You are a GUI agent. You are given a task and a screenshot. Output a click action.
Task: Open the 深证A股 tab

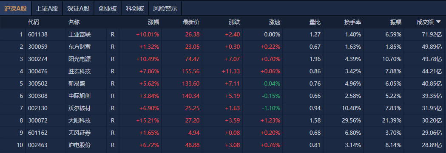[x=78, y=8]
